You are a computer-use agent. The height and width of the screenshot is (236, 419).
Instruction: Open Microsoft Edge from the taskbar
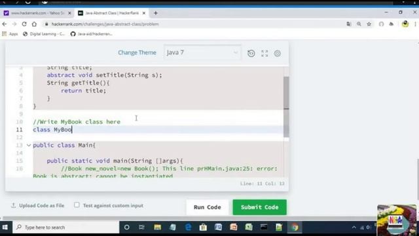(188, 227)
